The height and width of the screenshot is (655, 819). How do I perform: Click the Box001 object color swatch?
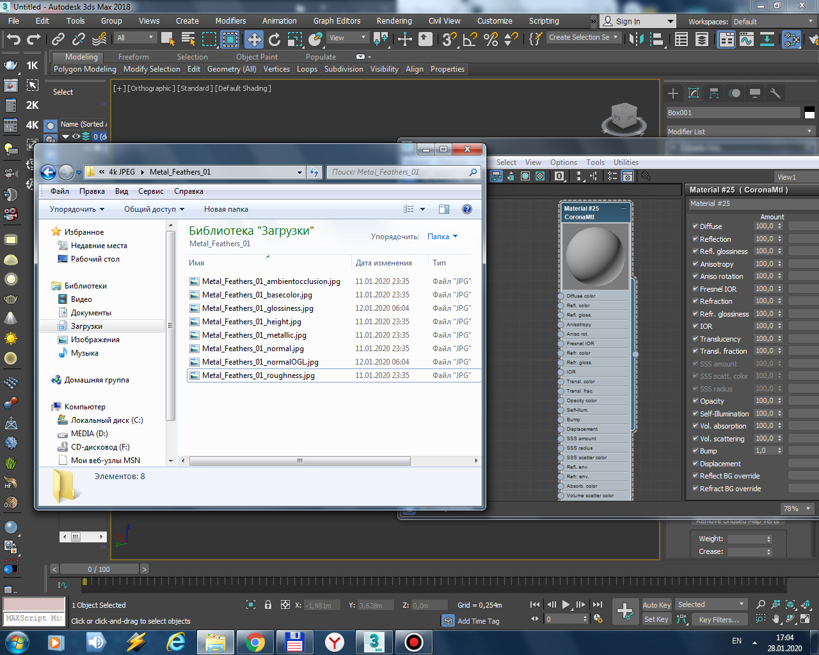pyautogui.click(x=809, y=113)
